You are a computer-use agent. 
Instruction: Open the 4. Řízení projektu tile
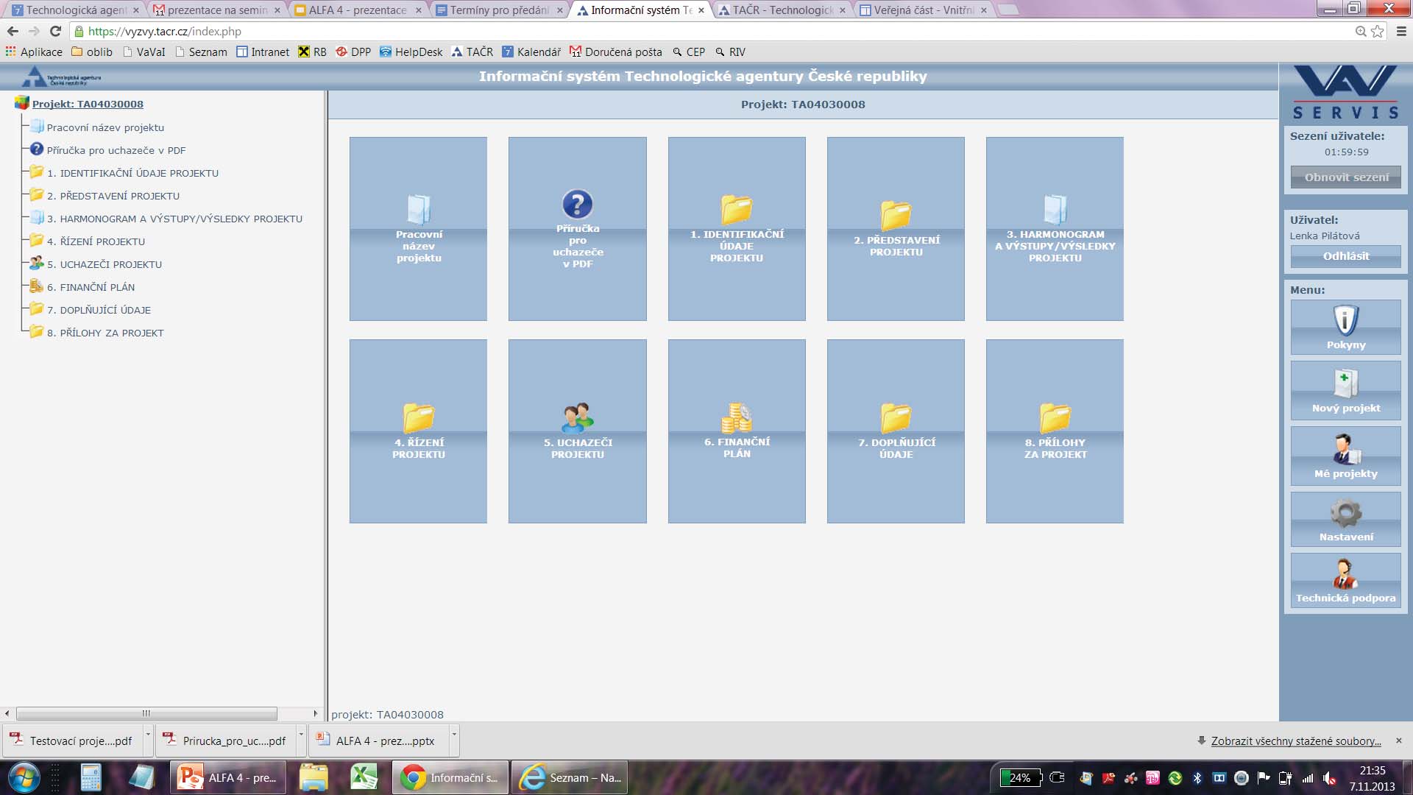[x=418, y=431]
